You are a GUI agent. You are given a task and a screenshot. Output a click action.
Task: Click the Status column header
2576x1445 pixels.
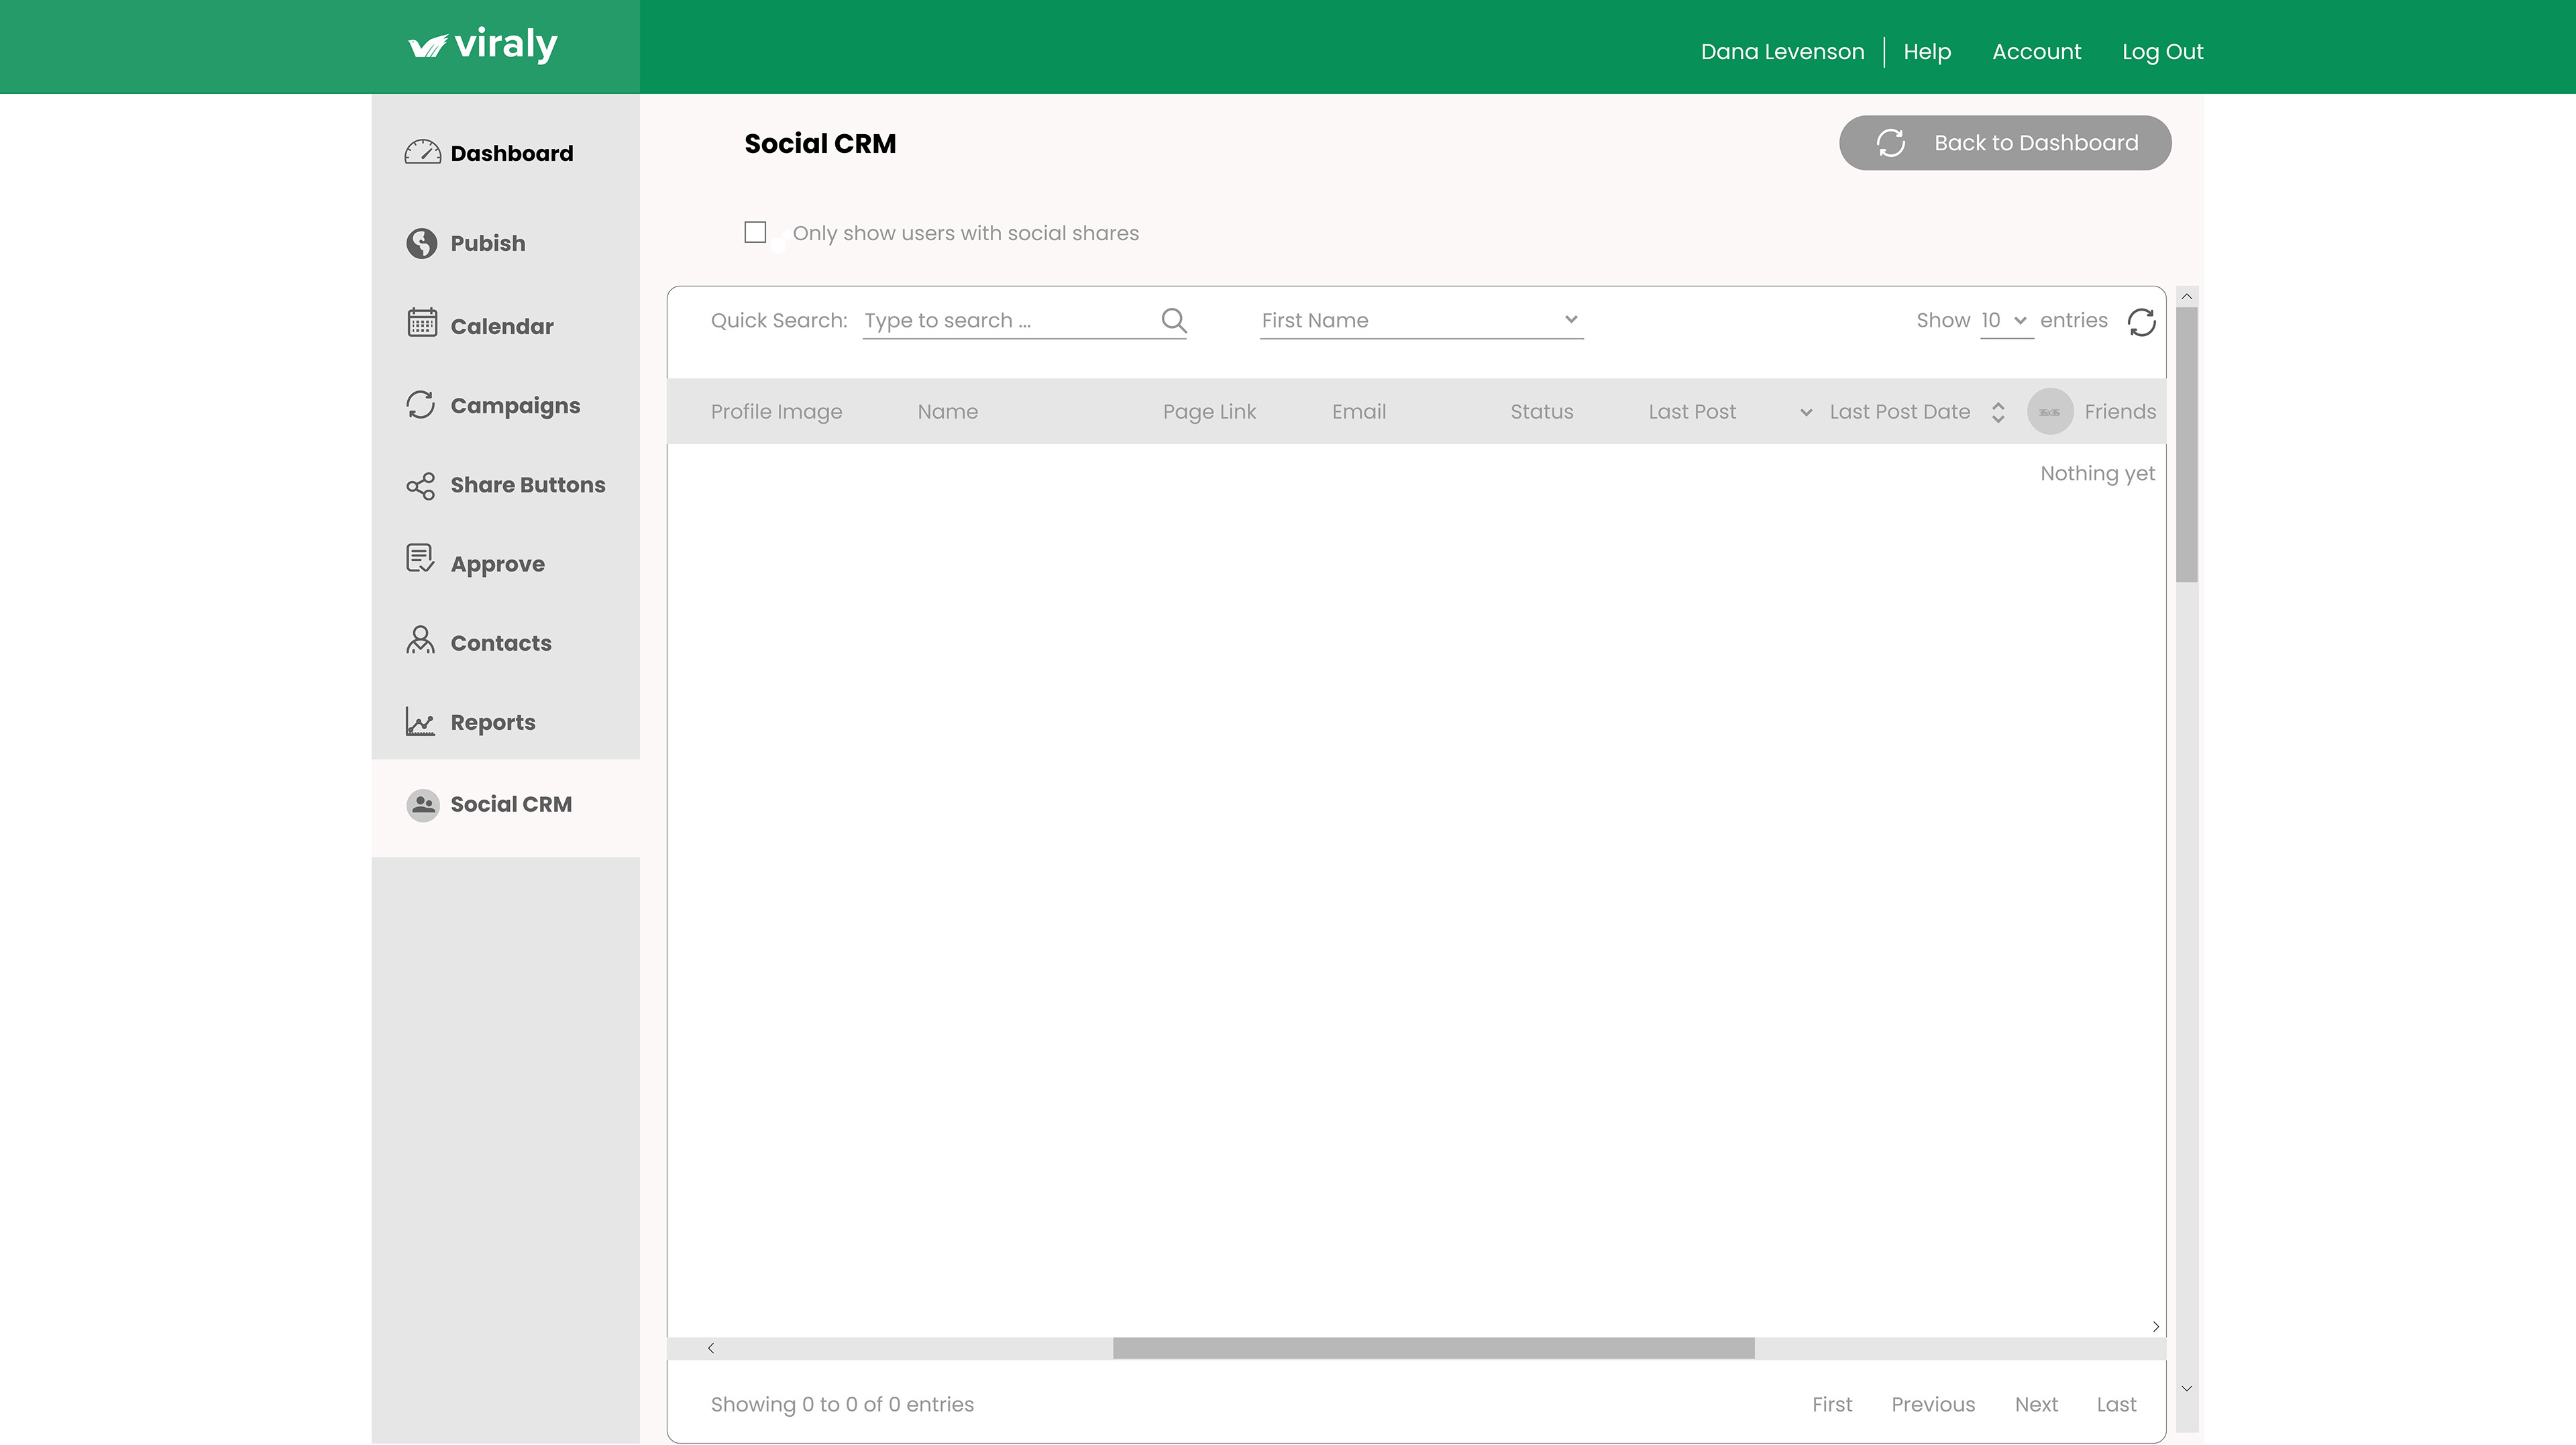coord(1541,412)
